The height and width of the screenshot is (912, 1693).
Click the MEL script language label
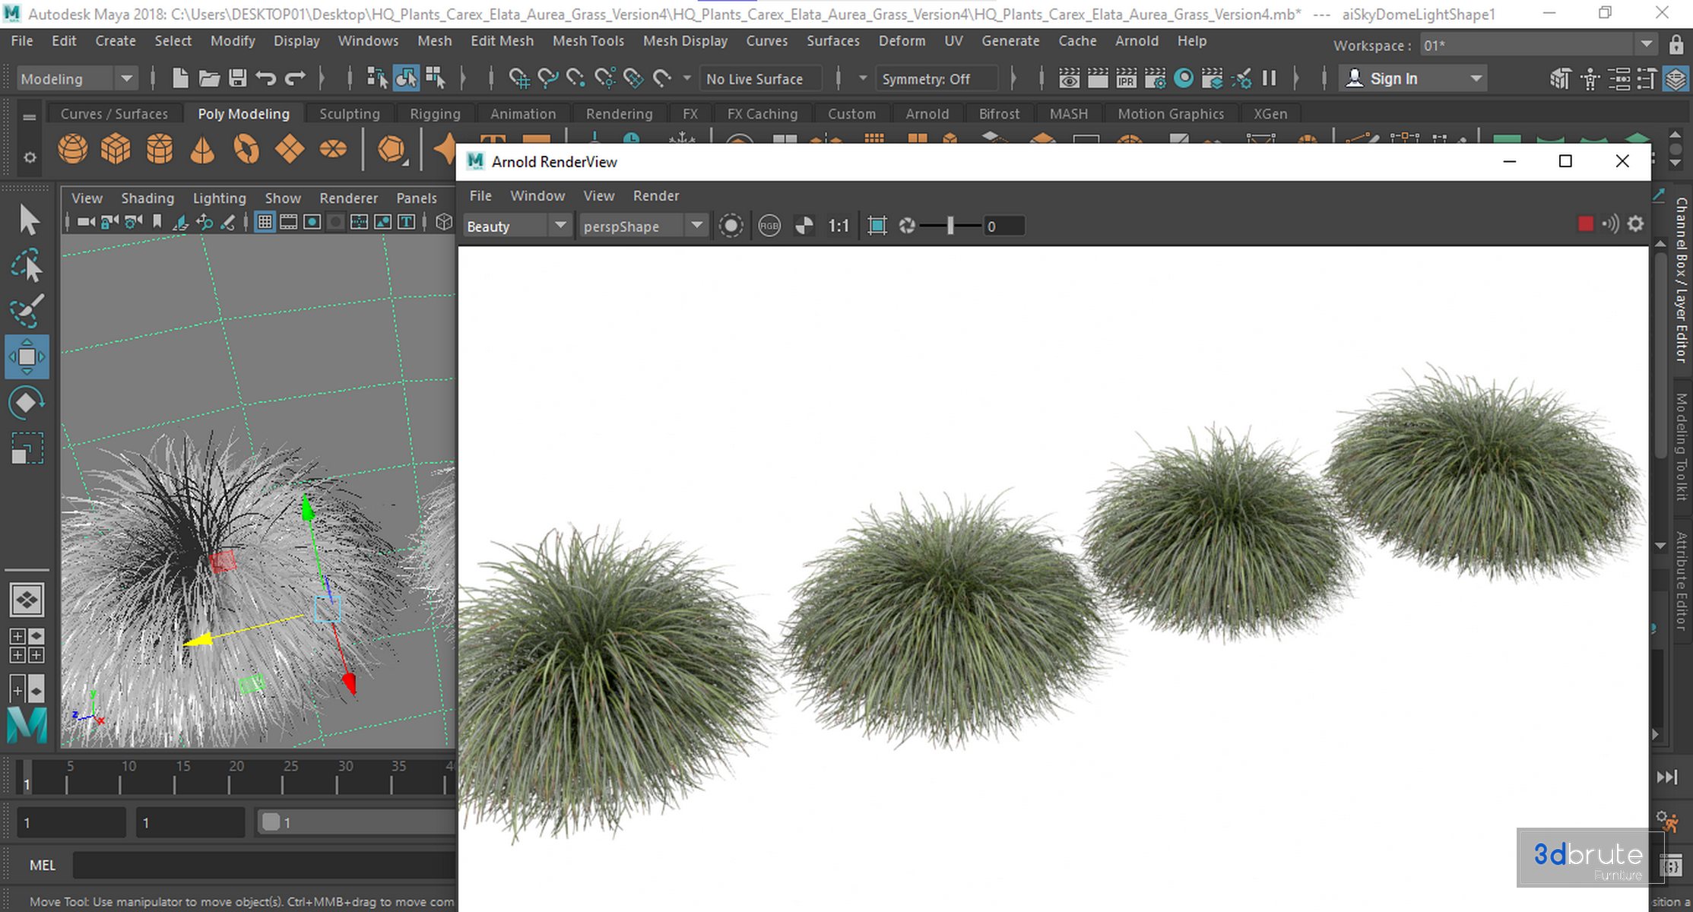(x=43, y=865)
